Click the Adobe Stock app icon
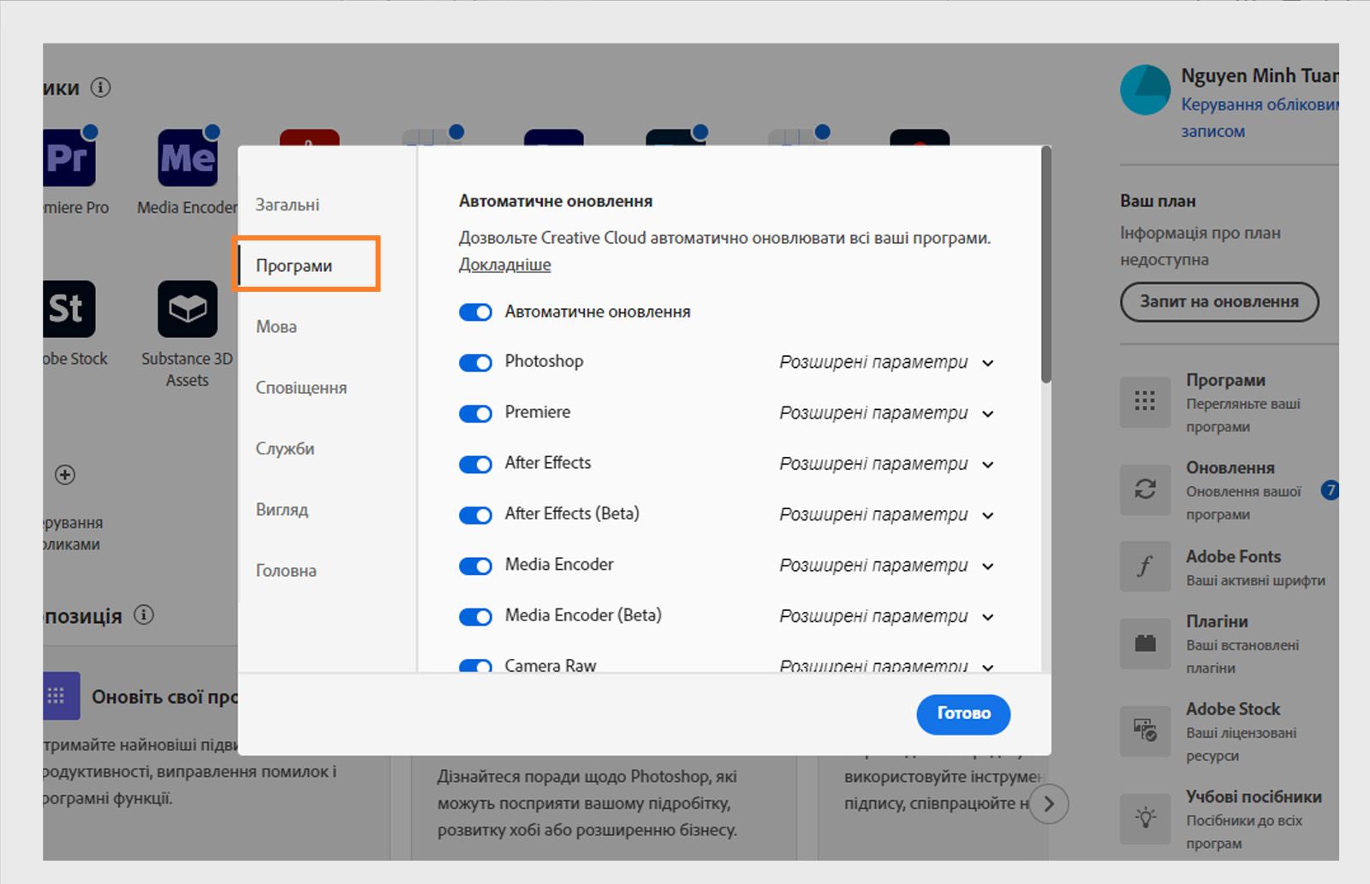1370x884 pixels. tap(67, 310)
